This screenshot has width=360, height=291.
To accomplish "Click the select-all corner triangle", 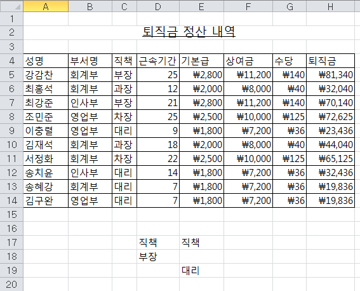I will (18, 8).
